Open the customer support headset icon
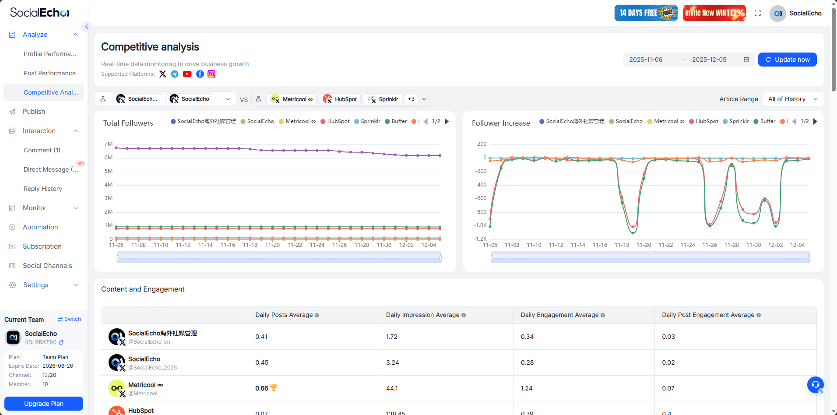 point(815,385)
